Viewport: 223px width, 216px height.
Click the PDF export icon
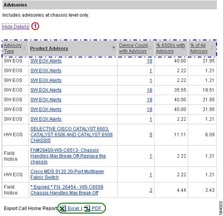87,209
